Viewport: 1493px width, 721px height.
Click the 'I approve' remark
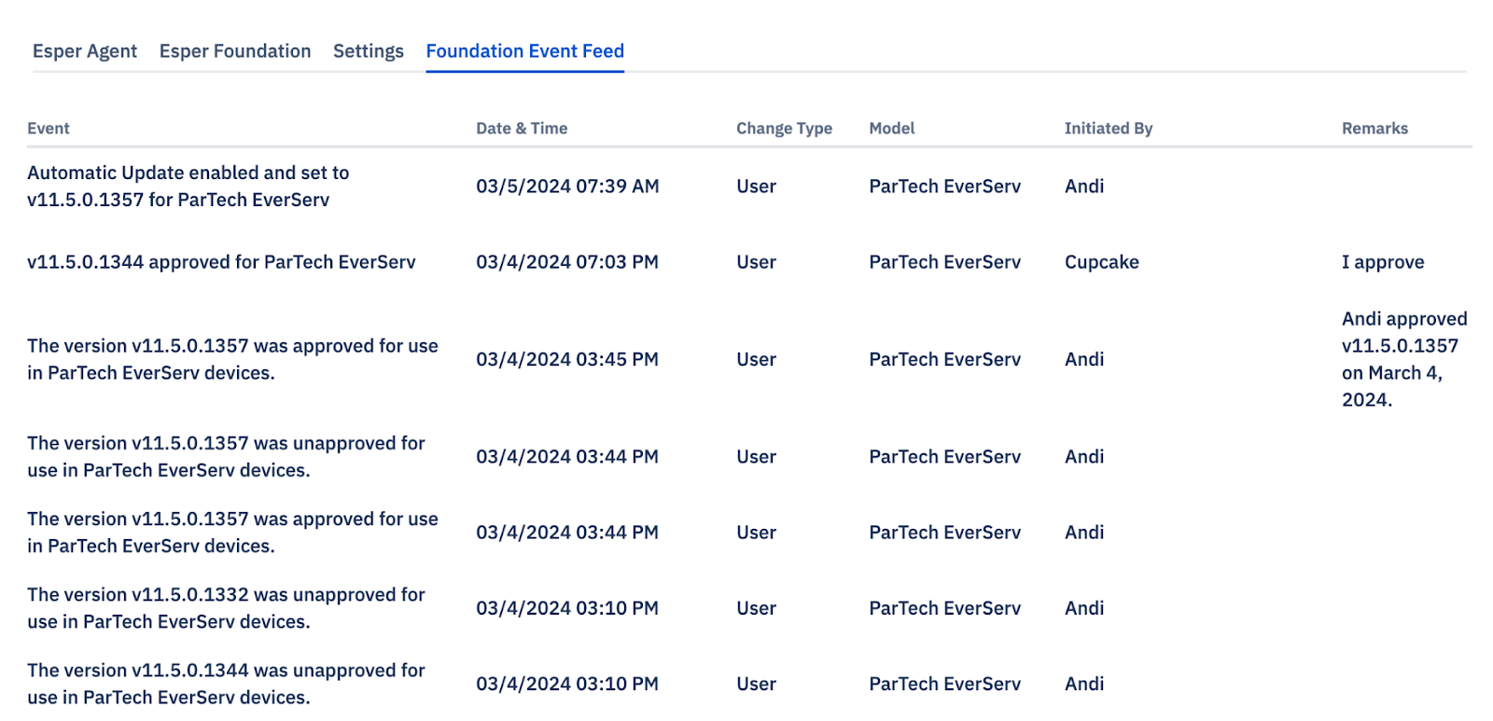(x=1383, y=262)
